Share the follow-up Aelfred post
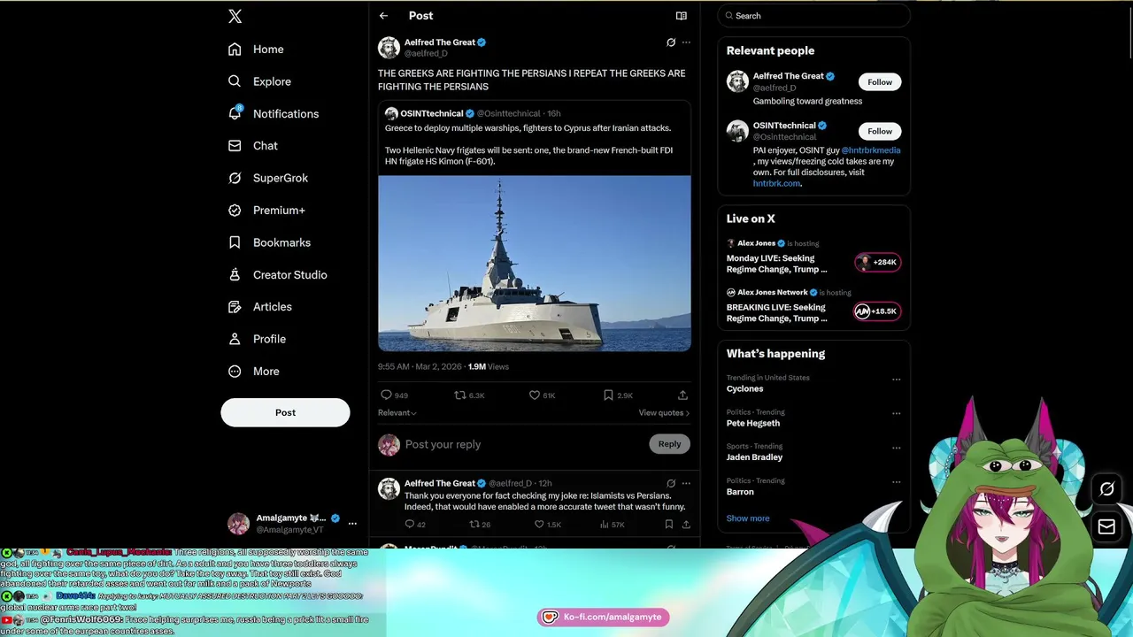The image size is (1133, 637). (686, 525)
